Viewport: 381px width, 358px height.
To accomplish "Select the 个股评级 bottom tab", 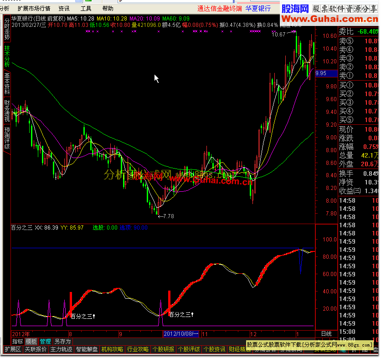I will tap(189, 349).
